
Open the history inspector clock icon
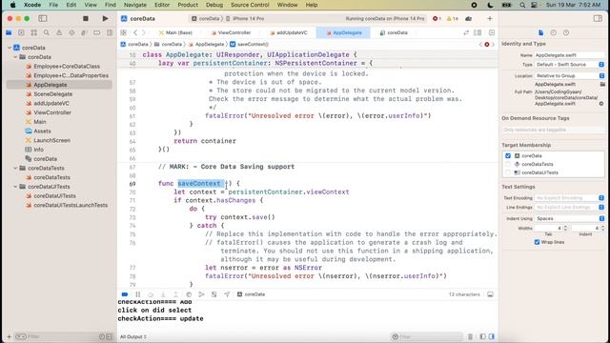[553, 32]
